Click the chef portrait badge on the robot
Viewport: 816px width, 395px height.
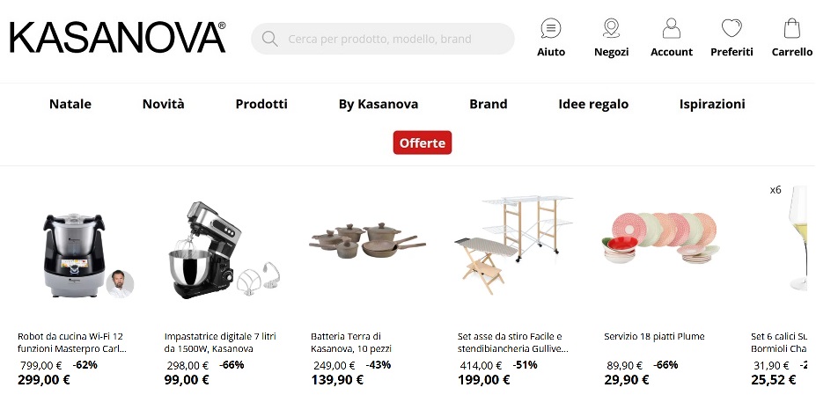[x=120, y=283]
